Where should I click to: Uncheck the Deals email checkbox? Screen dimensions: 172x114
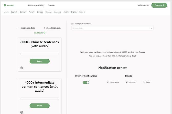coord(144,82)
